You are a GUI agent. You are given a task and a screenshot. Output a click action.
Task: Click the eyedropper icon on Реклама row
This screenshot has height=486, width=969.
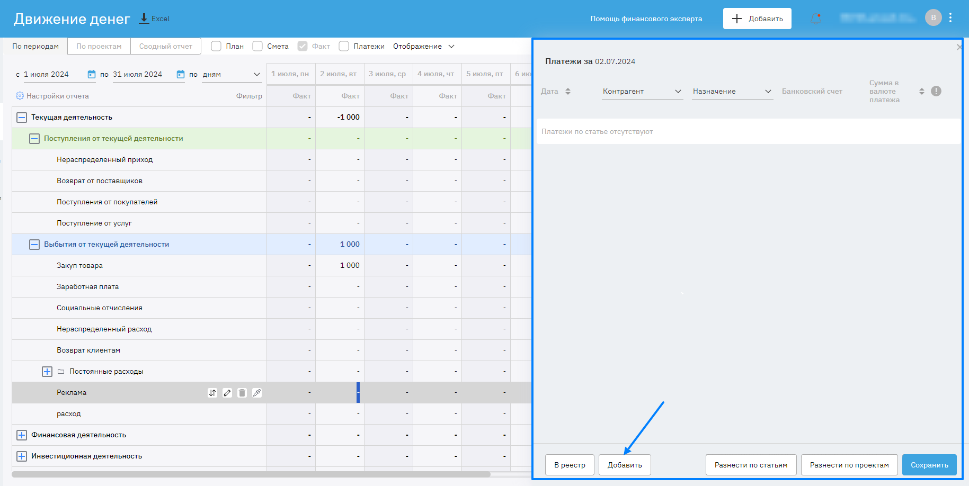257,393
